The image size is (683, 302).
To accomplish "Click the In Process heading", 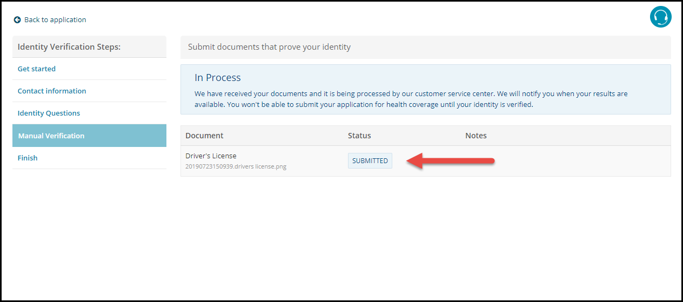I will [218, 78].
